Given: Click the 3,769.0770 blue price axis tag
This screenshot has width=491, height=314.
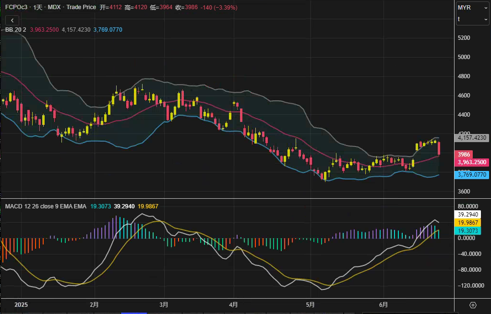Looking at the screenshot, I should tap(472, 175).
